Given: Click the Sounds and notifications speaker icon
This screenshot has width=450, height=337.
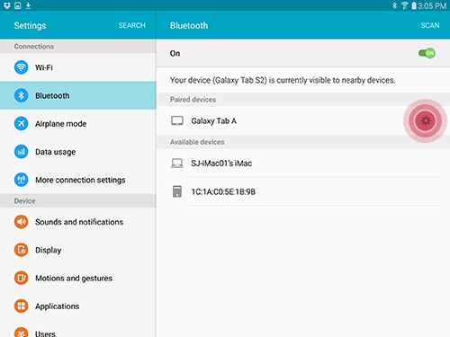Looking at the screenshot, I should pyautogui.click(x=21, y=222).
